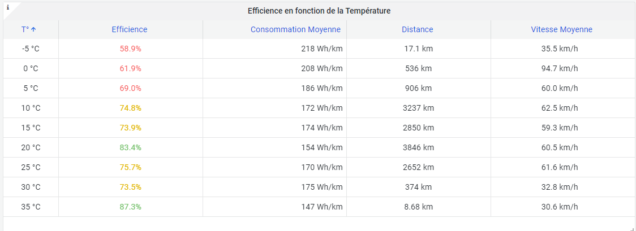This screenshot has height=231, width=636.
Task: Select the 218 Wh/km consumption cell
Action: click(321, 49)
